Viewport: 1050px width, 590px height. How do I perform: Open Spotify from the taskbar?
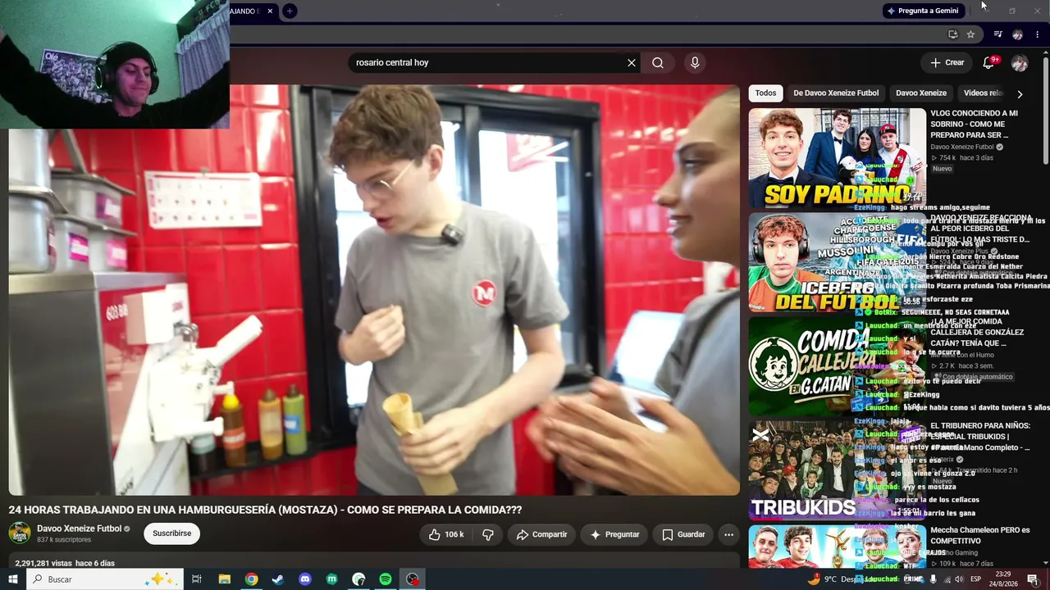pyautogui.click(x=386, y=579)
